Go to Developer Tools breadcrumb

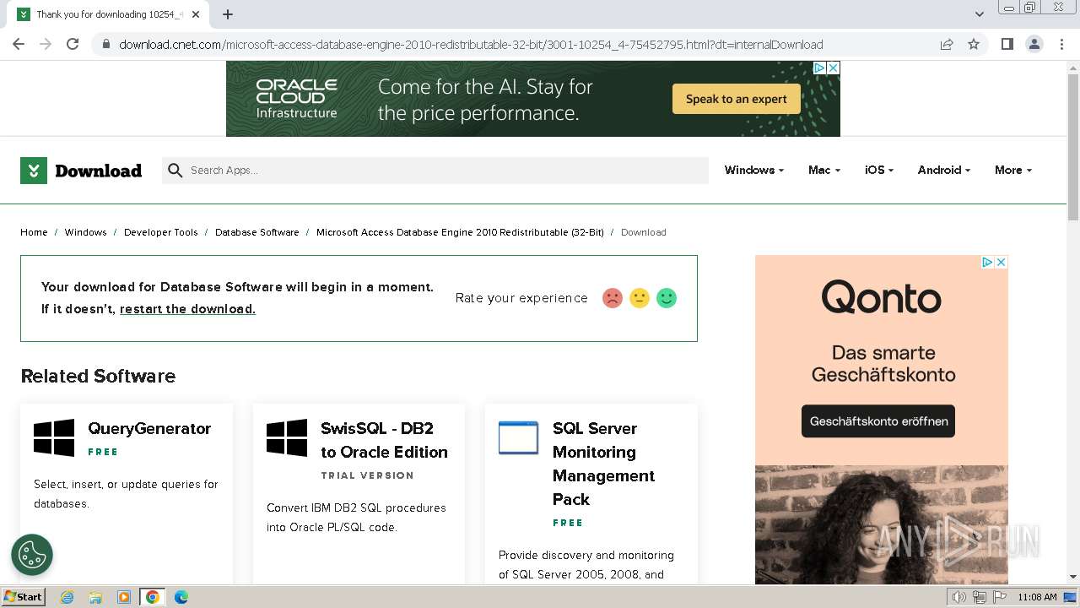160,232
